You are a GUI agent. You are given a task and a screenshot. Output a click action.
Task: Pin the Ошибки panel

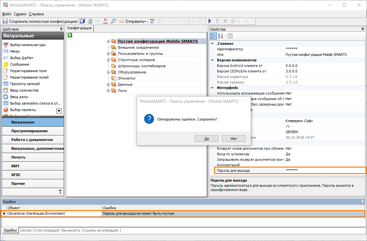pyautogui.click(x=362, y=201)
